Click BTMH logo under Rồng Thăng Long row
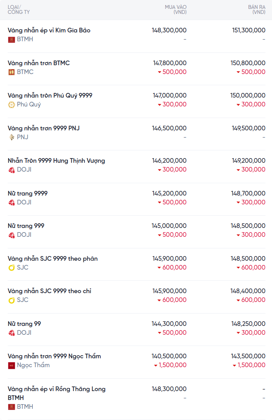This screenshot has height=420, width=272. click(x=12, y=407)
